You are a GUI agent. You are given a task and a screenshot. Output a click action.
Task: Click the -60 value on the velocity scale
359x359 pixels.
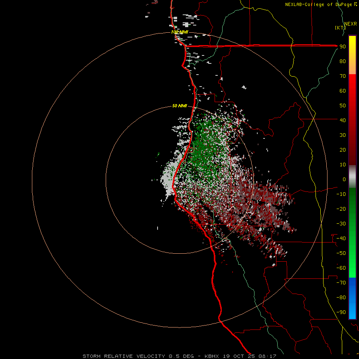coord(341,268)
